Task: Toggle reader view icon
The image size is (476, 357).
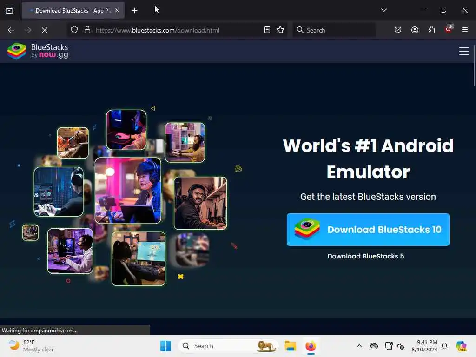Action: tap(267, 30)
